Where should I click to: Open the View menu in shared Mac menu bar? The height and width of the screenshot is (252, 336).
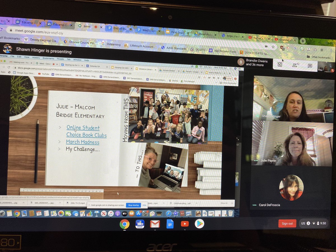[27, 57]
